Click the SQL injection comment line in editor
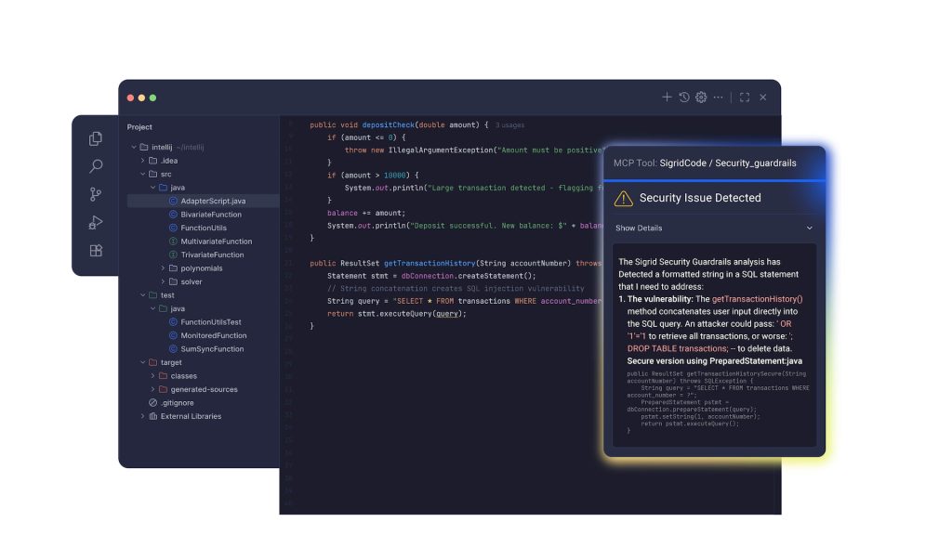Screen dimensions: 952x535 [x=456, y=289]
